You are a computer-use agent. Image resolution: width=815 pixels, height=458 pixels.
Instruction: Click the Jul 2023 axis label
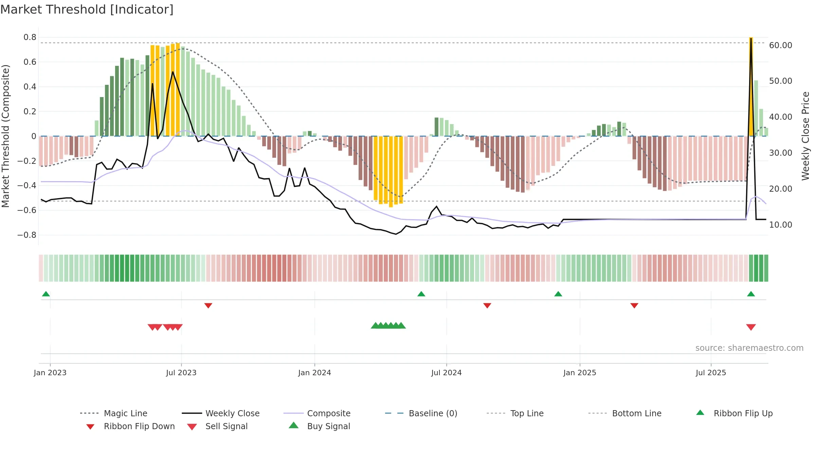coord(181,373)
